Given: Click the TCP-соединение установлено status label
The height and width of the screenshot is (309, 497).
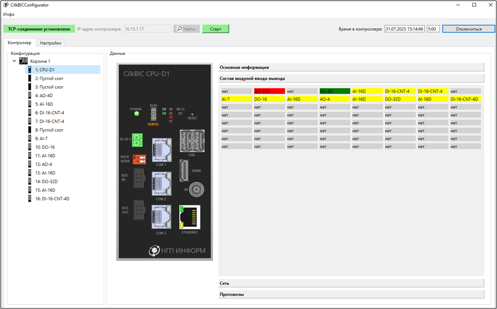Looking at the screenshot, I should (39, 29).
